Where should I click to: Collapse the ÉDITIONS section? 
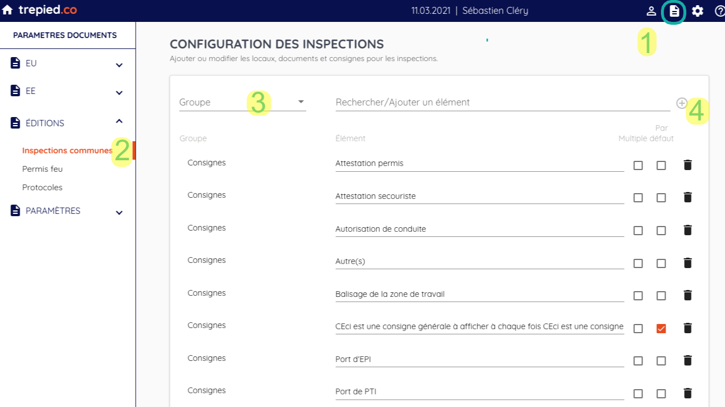click(x=119, y=122)
